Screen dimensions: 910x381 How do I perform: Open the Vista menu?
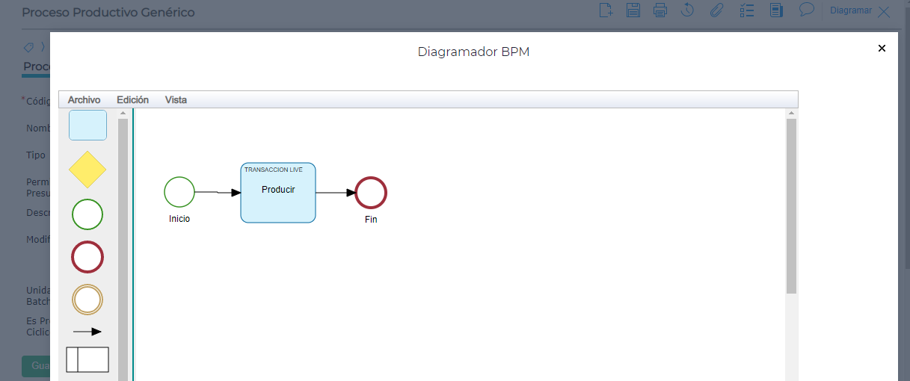coord(176,99)
